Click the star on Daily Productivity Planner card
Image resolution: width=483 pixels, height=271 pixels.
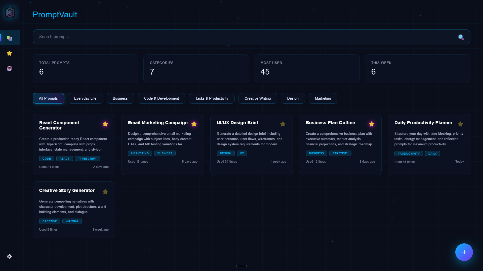pyautogui.click(x=460, y=124)
